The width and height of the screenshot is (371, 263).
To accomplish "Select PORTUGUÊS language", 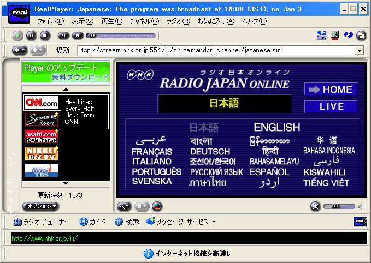I will click(157, 171).
